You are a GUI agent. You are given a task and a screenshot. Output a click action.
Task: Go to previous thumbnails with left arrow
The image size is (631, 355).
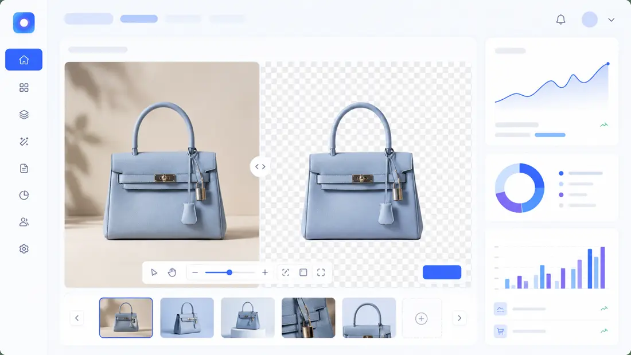[x=77, y=318]
